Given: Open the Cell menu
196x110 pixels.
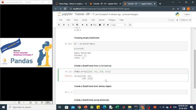Looking at the screenshot, I should click(93, 20).
